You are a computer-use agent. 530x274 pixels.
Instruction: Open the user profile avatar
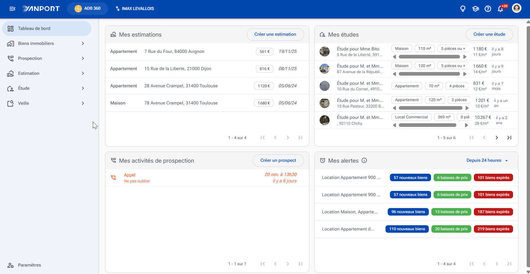pos(517,8)
